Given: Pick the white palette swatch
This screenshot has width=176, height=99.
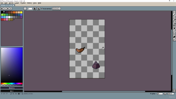Looking at the screenshot, I should point(9,17).
